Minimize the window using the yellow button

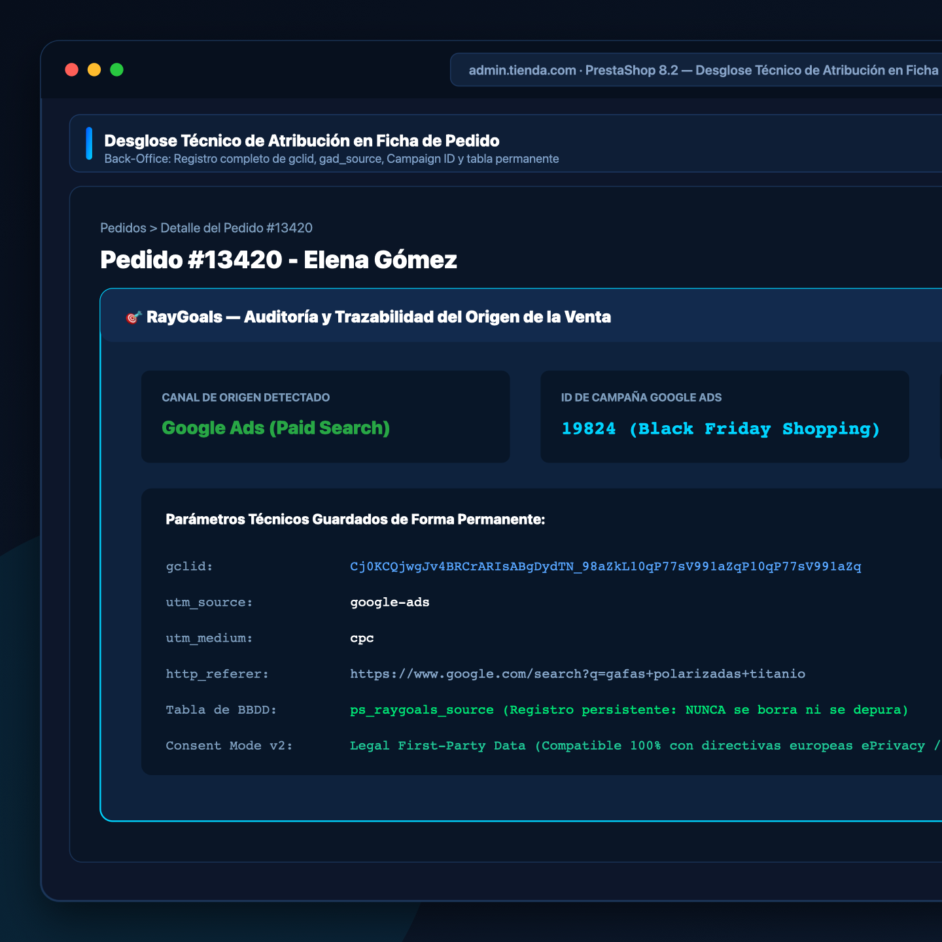(x=94, y=70)
